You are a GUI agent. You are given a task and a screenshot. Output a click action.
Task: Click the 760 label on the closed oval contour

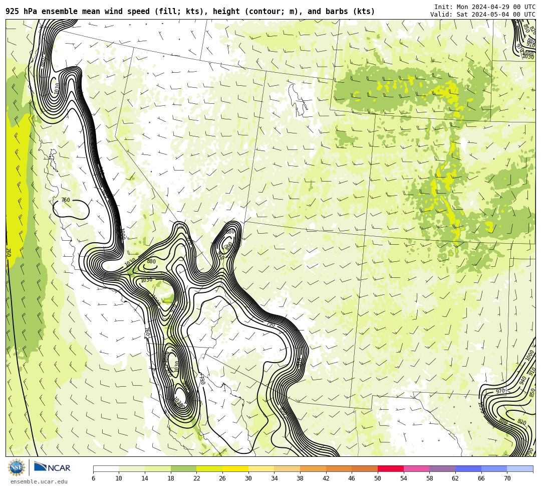66,200
